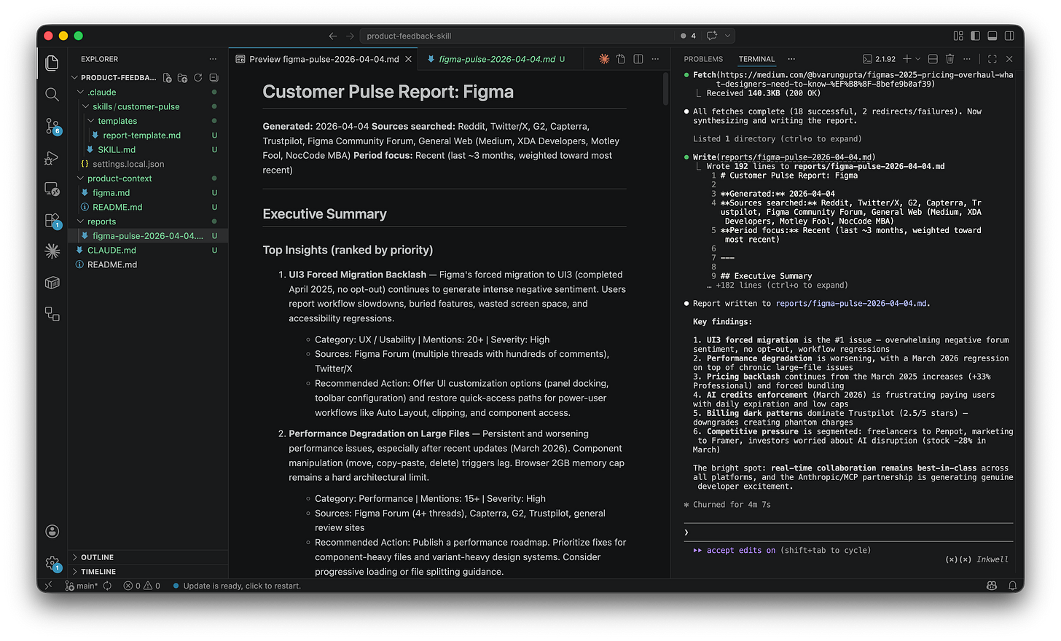Open the figma-pulse-2026-04-04.md editor tab

pyautogui.click(x=500, y=59)
